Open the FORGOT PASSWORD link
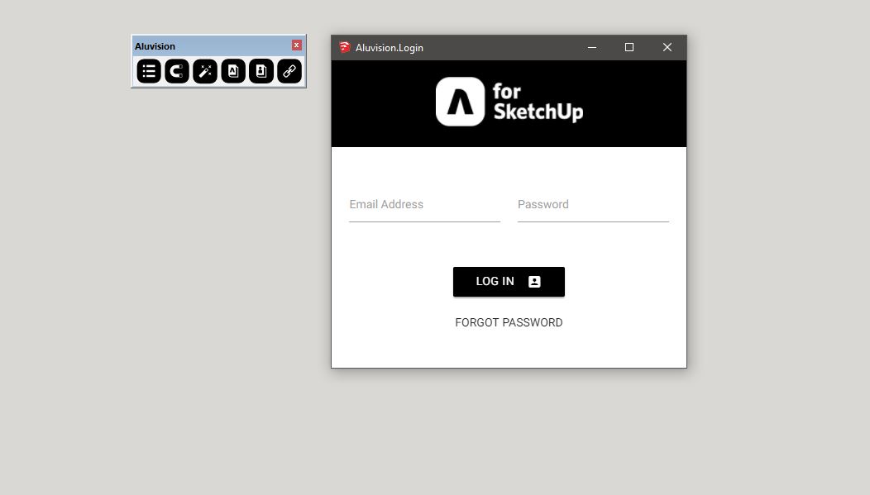The image size is (870, 495). [509, 323]
